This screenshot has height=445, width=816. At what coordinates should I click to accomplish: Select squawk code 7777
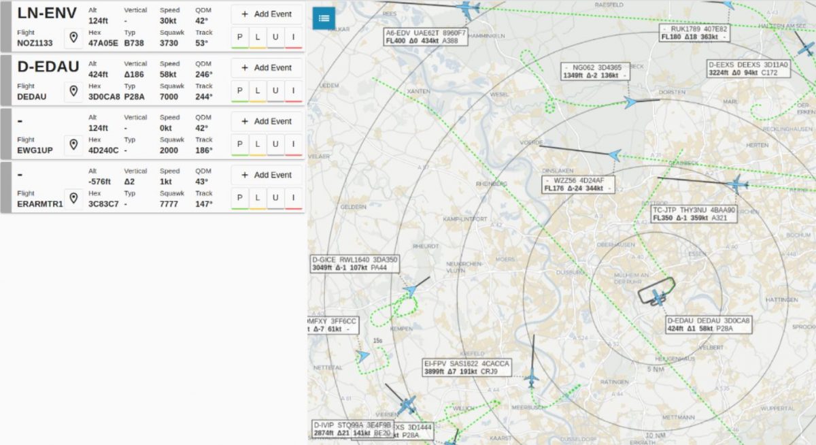(x=169, y=204)
